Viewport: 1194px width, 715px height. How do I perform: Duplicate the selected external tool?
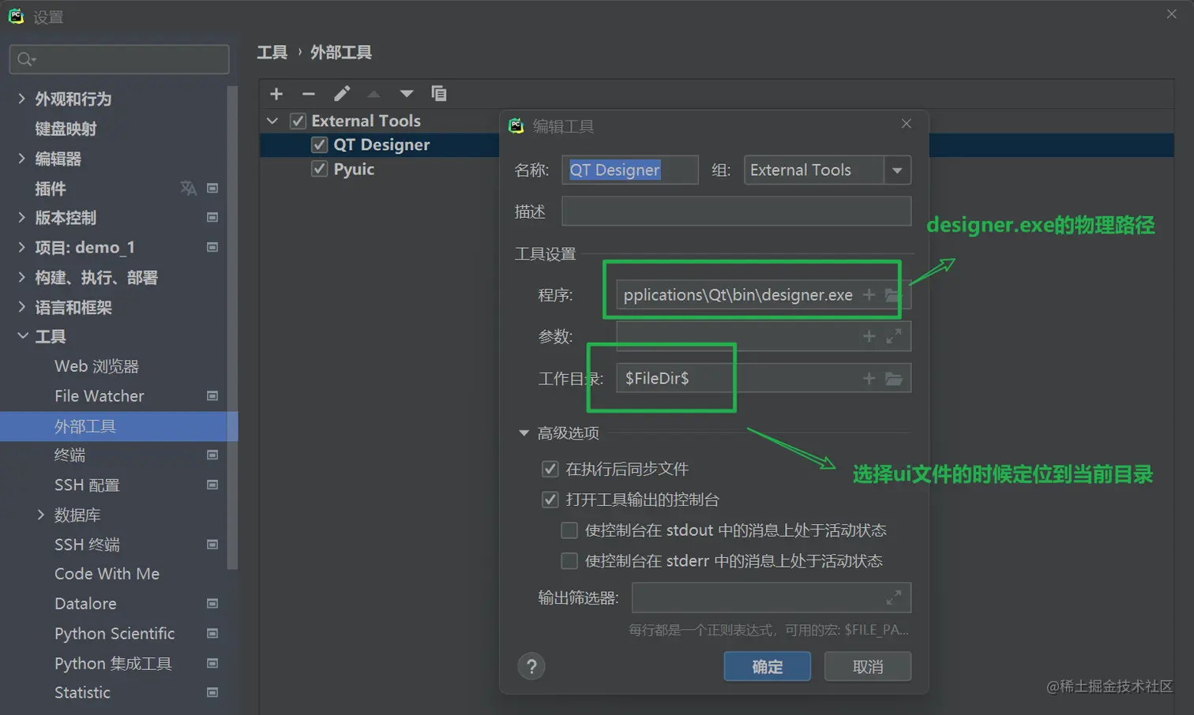[440, 94]
